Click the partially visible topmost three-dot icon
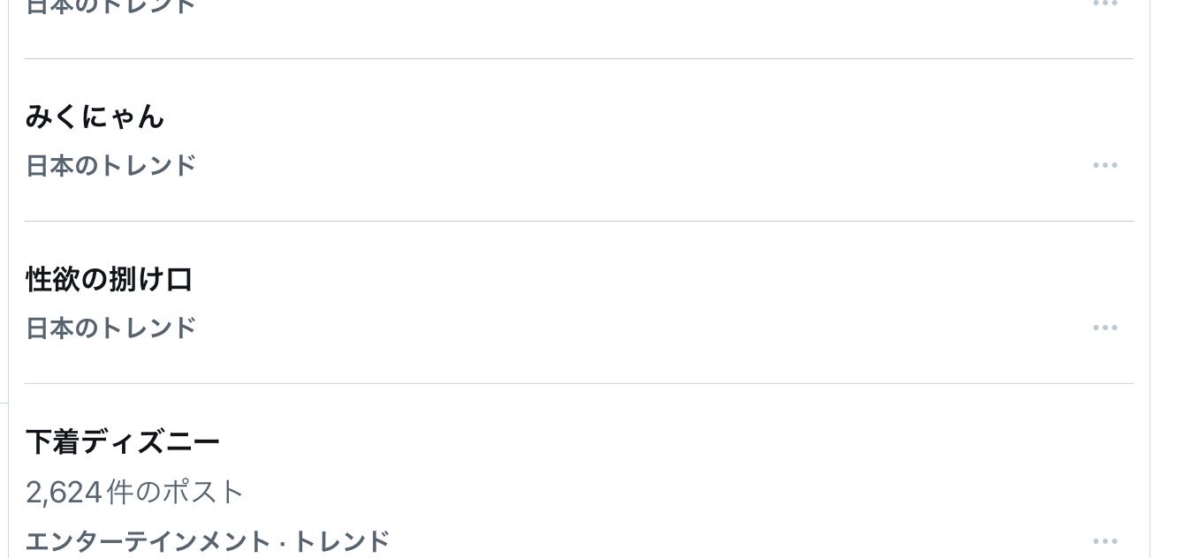Viewport: 1191px width, 558px height. tap(1104, 4)
